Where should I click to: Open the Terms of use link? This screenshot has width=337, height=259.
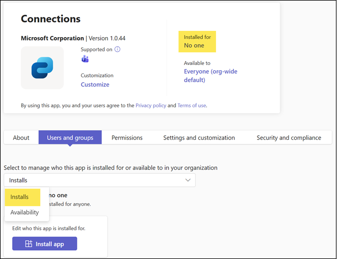pyautogui.click(x=192, y=105)
